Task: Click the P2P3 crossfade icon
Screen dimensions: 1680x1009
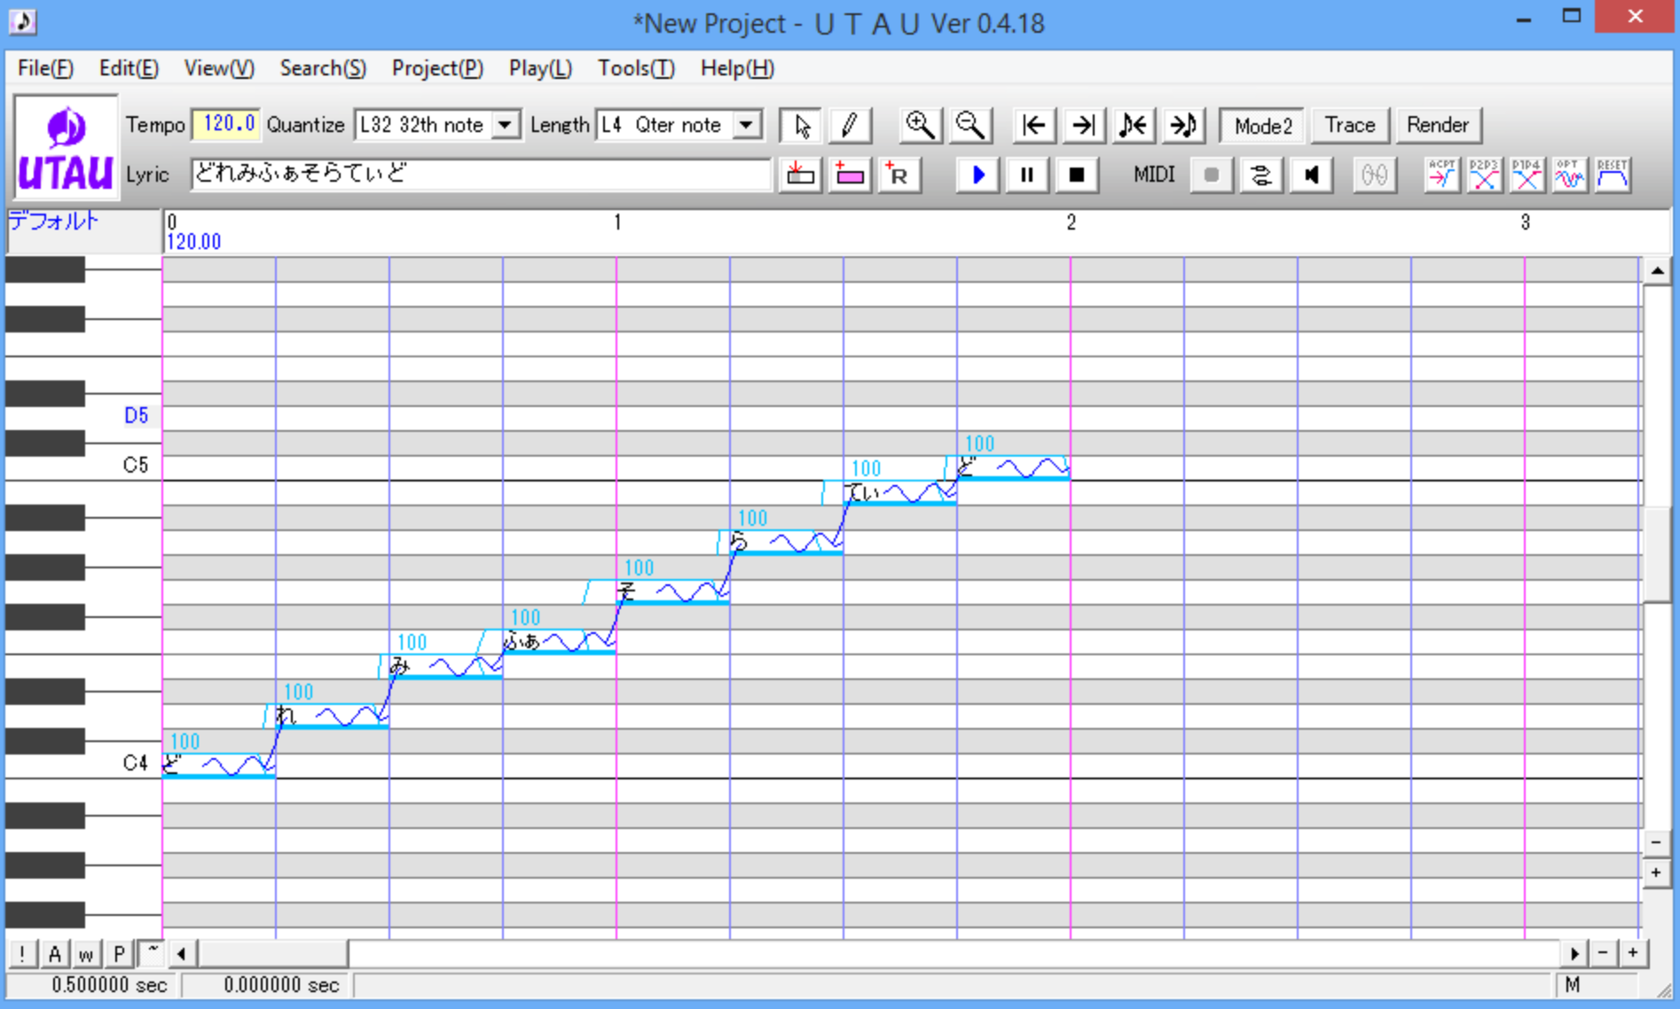Action: coord(1484,175)
